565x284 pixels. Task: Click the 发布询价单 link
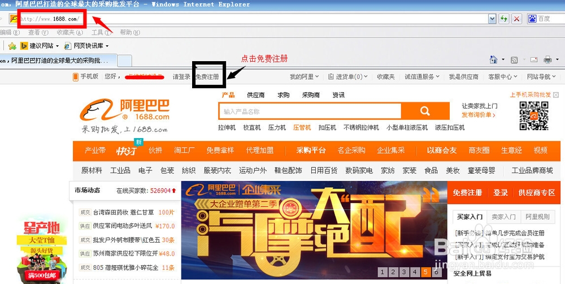479,115
